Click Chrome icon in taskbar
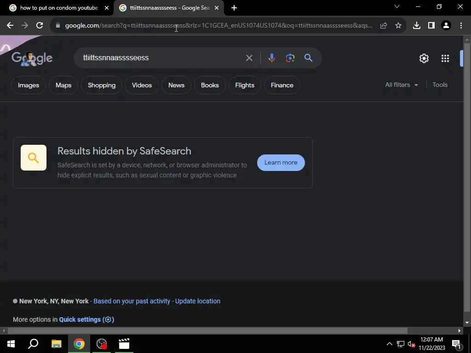The width and height of the screenshot is (471, 353). tap(79, 344)
